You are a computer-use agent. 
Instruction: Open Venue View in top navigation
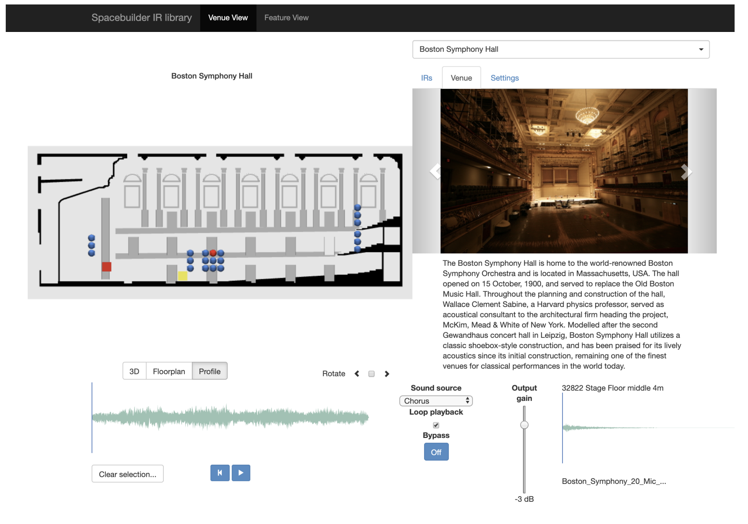pos(228,18)
